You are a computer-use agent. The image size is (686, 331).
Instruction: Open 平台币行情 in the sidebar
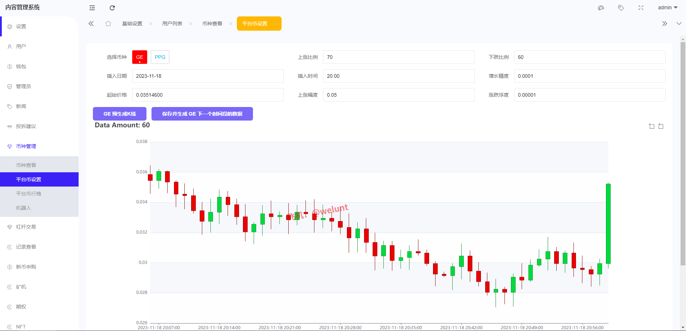[29, 194]
